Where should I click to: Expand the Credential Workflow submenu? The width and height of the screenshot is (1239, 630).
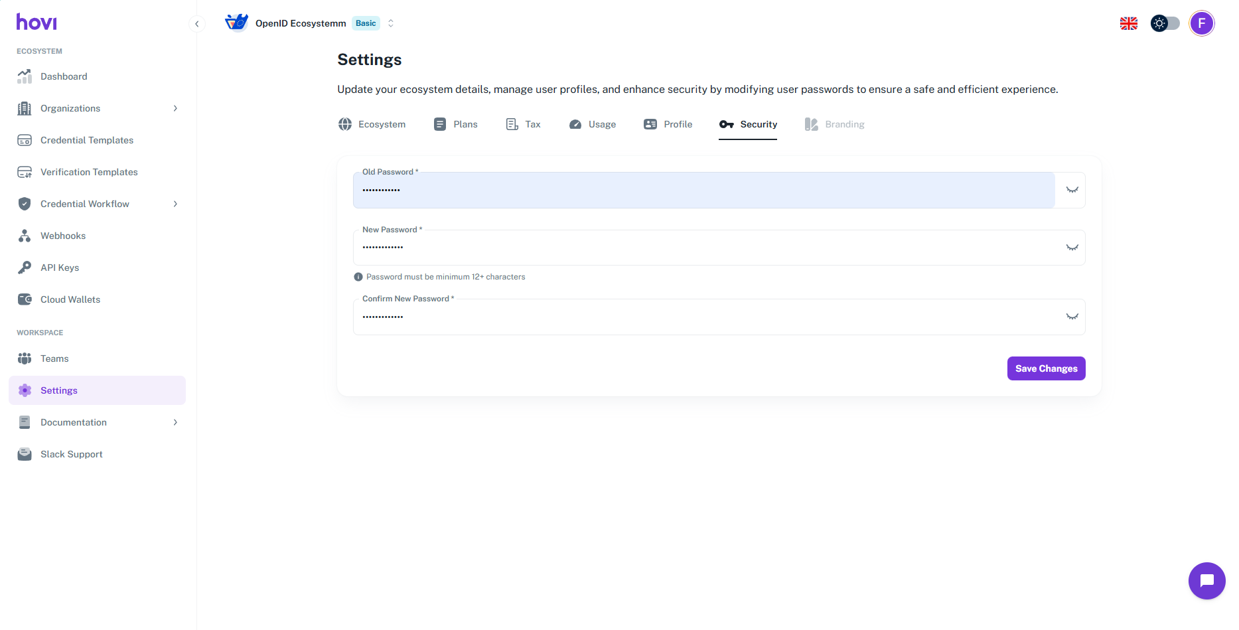coord(175,204)
